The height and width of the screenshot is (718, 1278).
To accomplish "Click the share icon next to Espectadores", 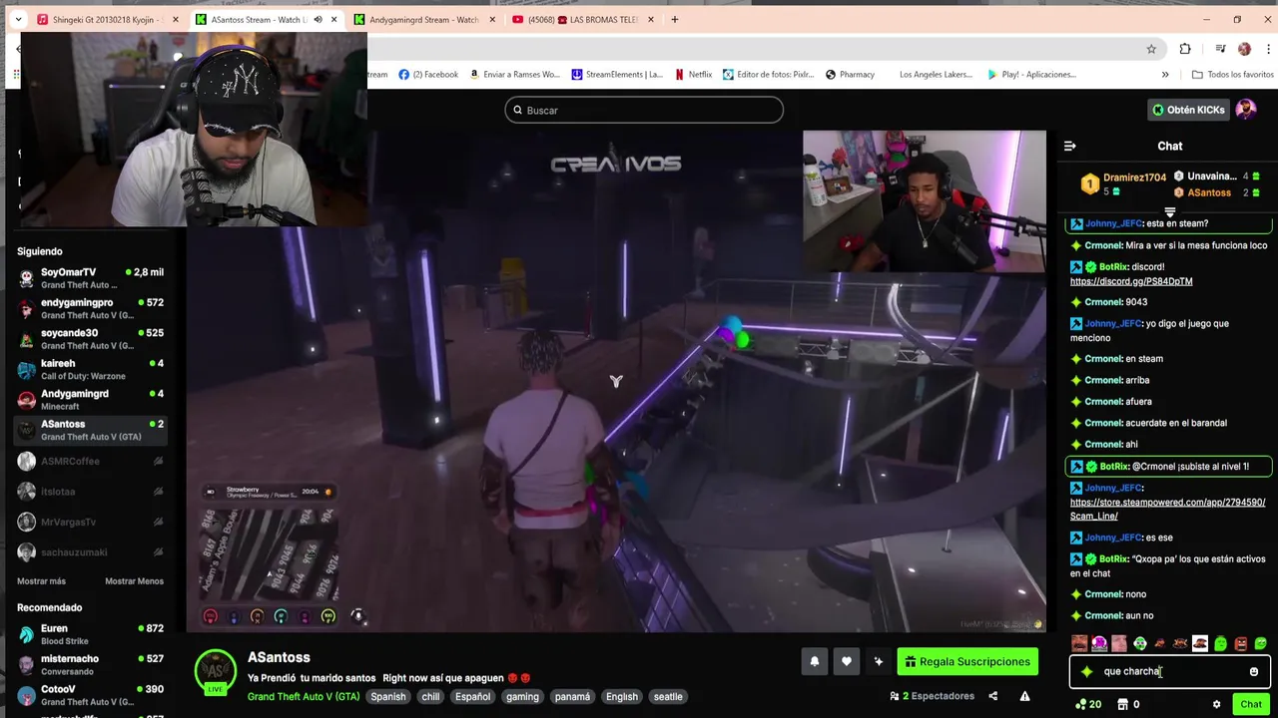I will tap(992, 696).
